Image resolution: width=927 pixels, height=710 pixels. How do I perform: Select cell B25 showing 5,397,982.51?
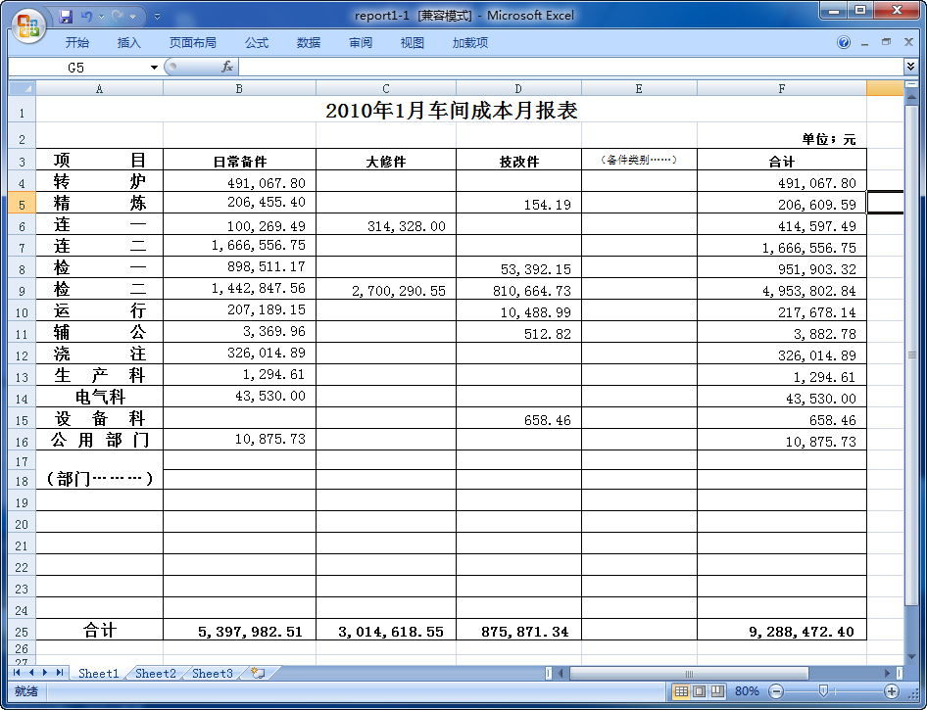pos(239,632)
